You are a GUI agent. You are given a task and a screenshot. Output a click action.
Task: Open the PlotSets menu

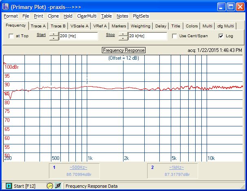pyautogui.click(x=141, y=16)
